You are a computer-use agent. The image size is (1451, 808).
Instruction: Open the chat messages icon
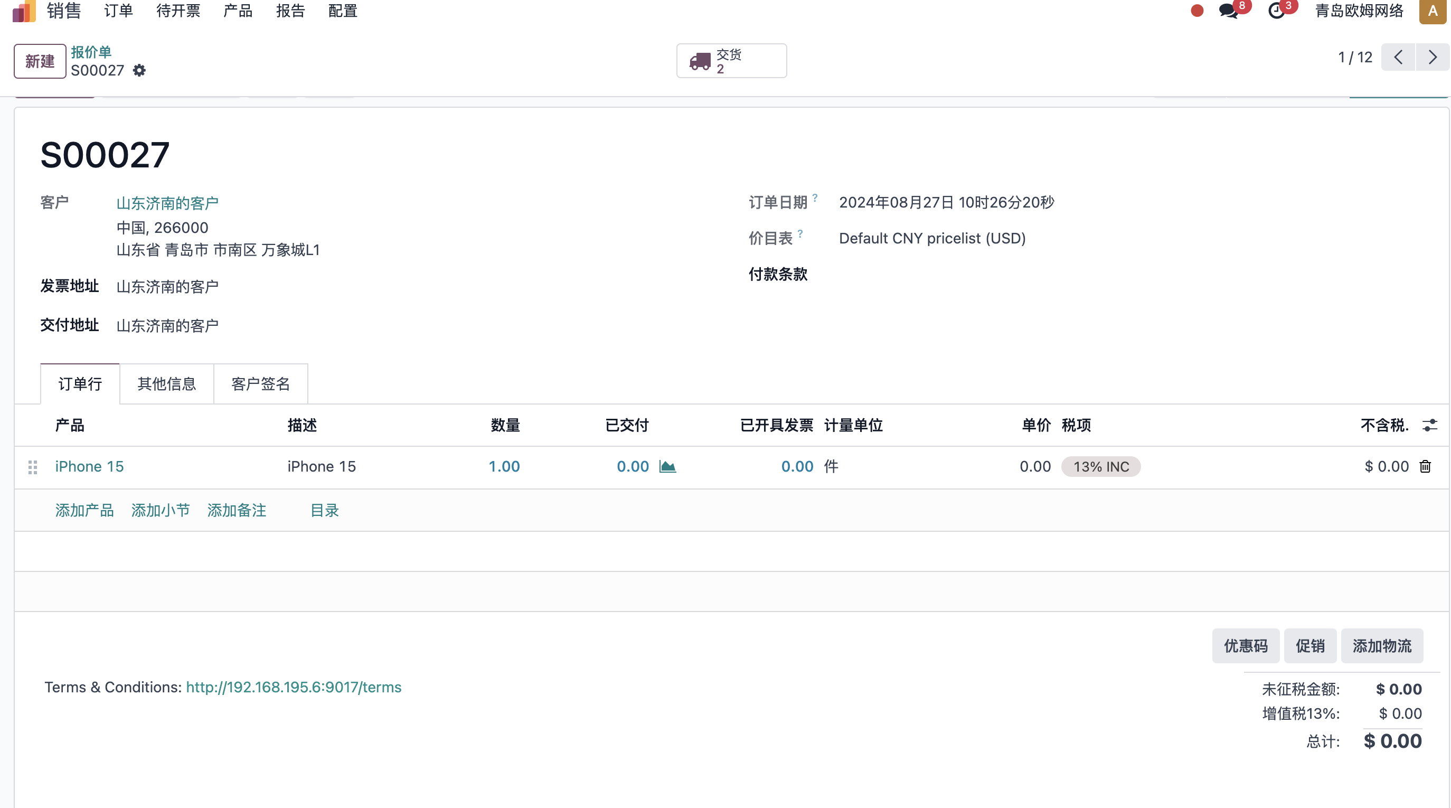click(x=1229, y=11)
